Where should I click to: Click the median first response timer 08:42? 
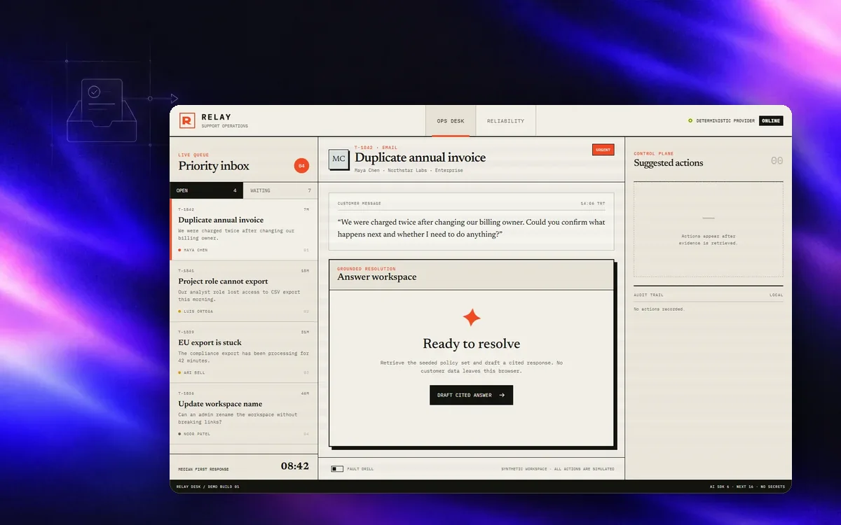pyautogui.click(x=295, y=466)
